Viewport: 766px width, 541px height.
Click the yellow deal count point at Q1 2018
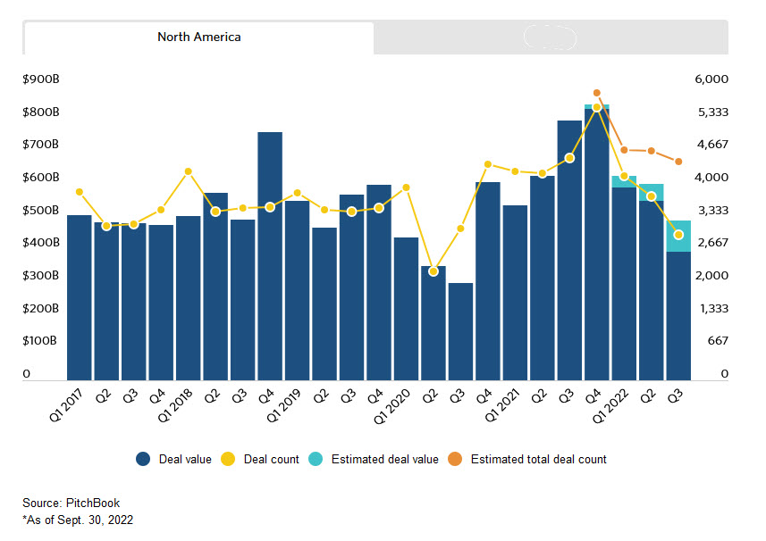click(189, 171)
